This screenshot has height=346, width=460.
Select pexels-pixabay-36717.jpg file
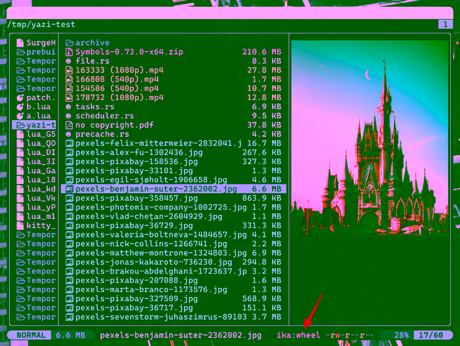coord(174,307)
